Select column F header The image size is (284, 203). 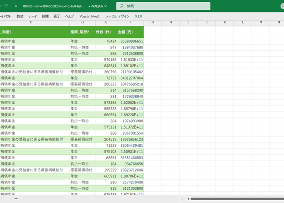[x=130, y=22]
